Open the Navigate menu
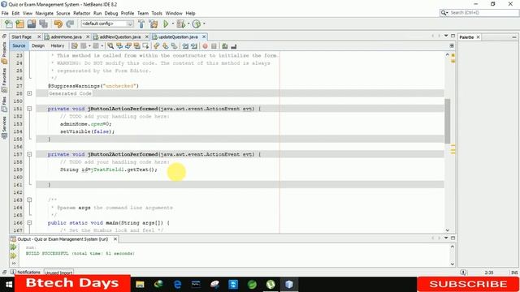Viewport: 520px width, 292px height. 45,13
